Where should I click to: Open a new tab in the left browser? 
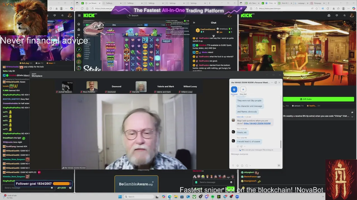point(209,3)
